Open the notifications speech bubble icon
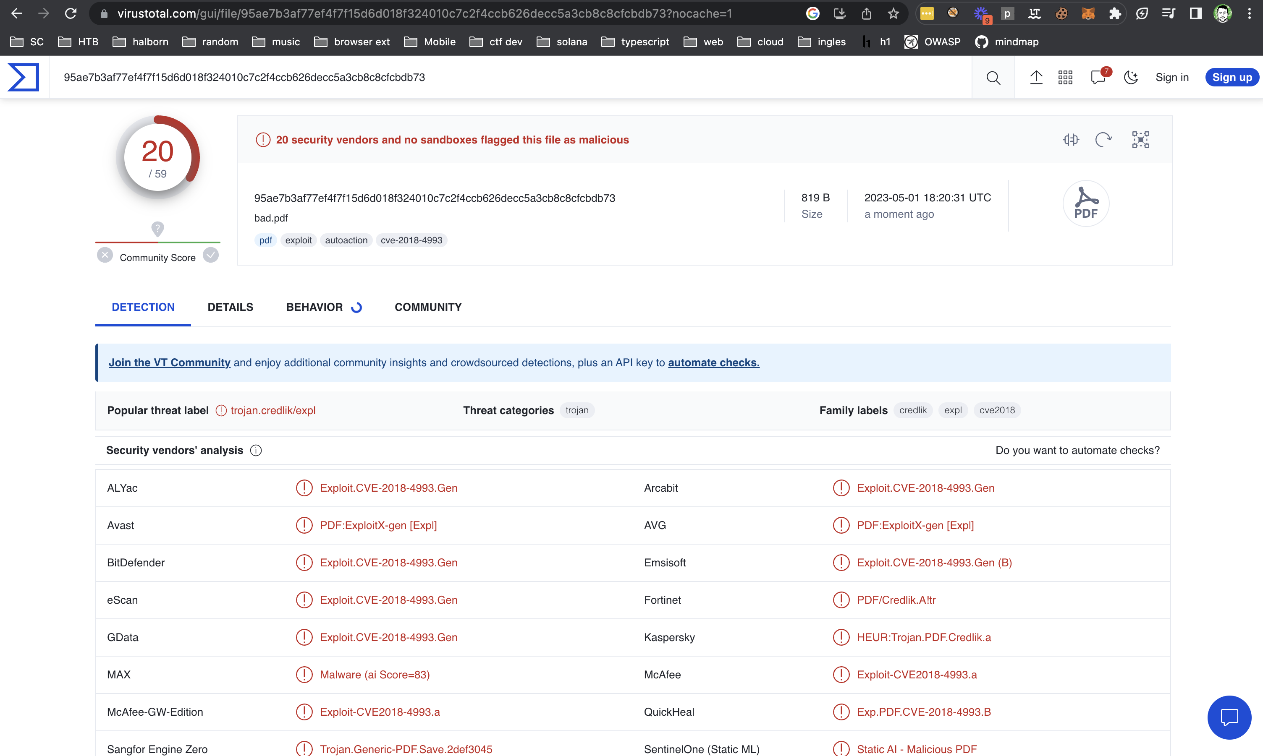This screenshot has width=1263, height=756. pyautogui.click(x=1098, y=78)
